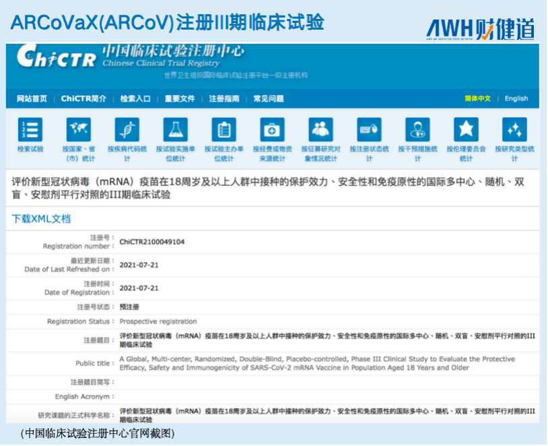Select the sparkle study type icon
The image size is (548, 446).
[514, 130]
